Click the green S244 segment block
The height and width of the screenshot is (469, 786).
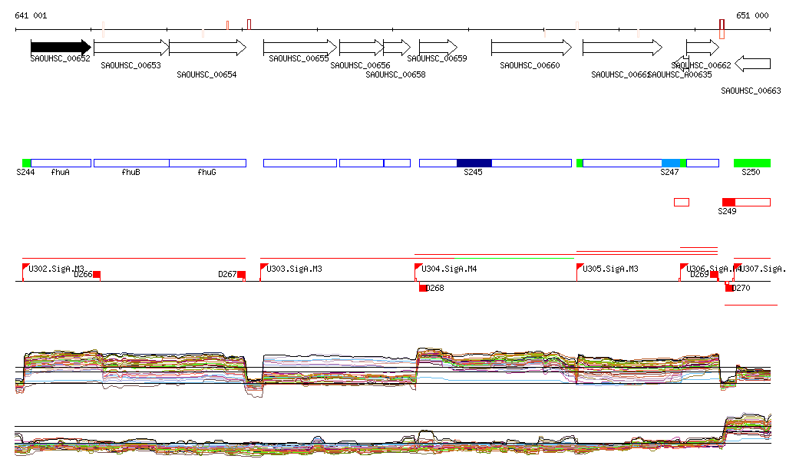(27, 163)
